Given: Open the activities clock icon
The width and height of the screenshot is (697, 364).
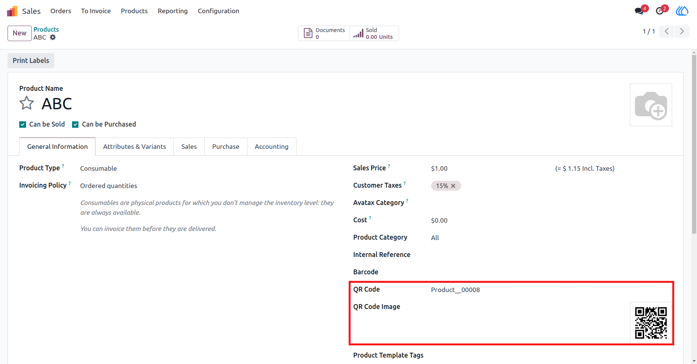Looking at the screenshot, I should point(660,11).
